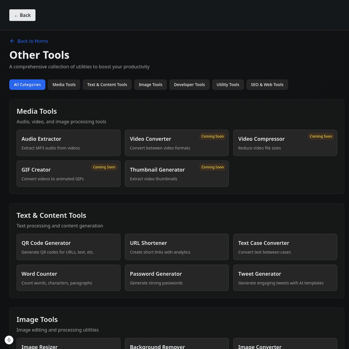
Task: Open the Back to Home link
Action: pyautogui.click(x=32, y=41)
